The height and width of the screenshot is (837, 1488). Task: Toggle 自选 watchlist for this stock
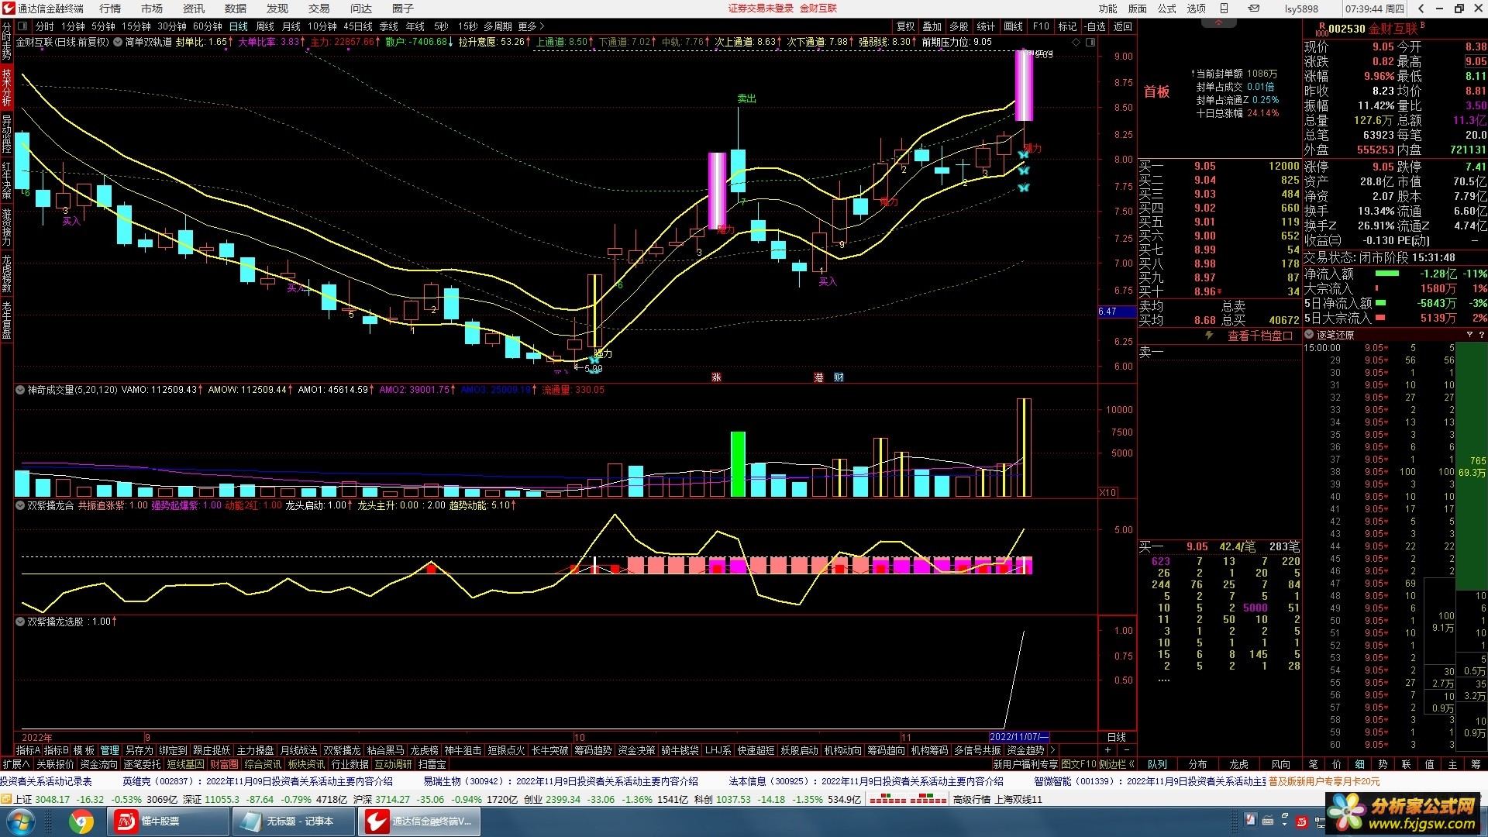coord(1094,26)
